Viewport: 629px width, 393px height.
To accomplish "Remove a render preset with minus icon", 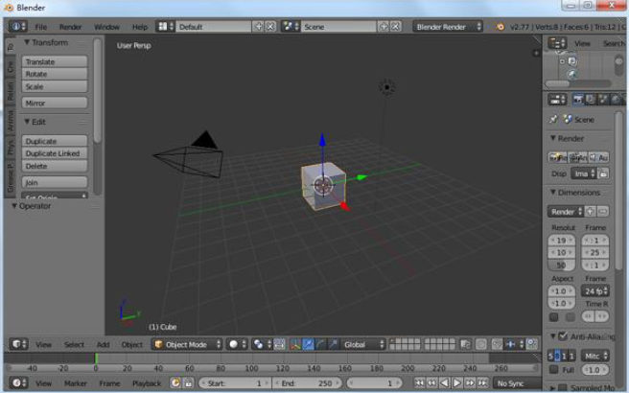I will 603,211.
